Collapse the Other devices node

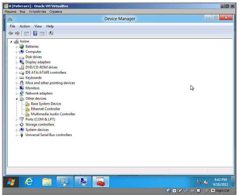pyautogui.click(x=17, y=99)
